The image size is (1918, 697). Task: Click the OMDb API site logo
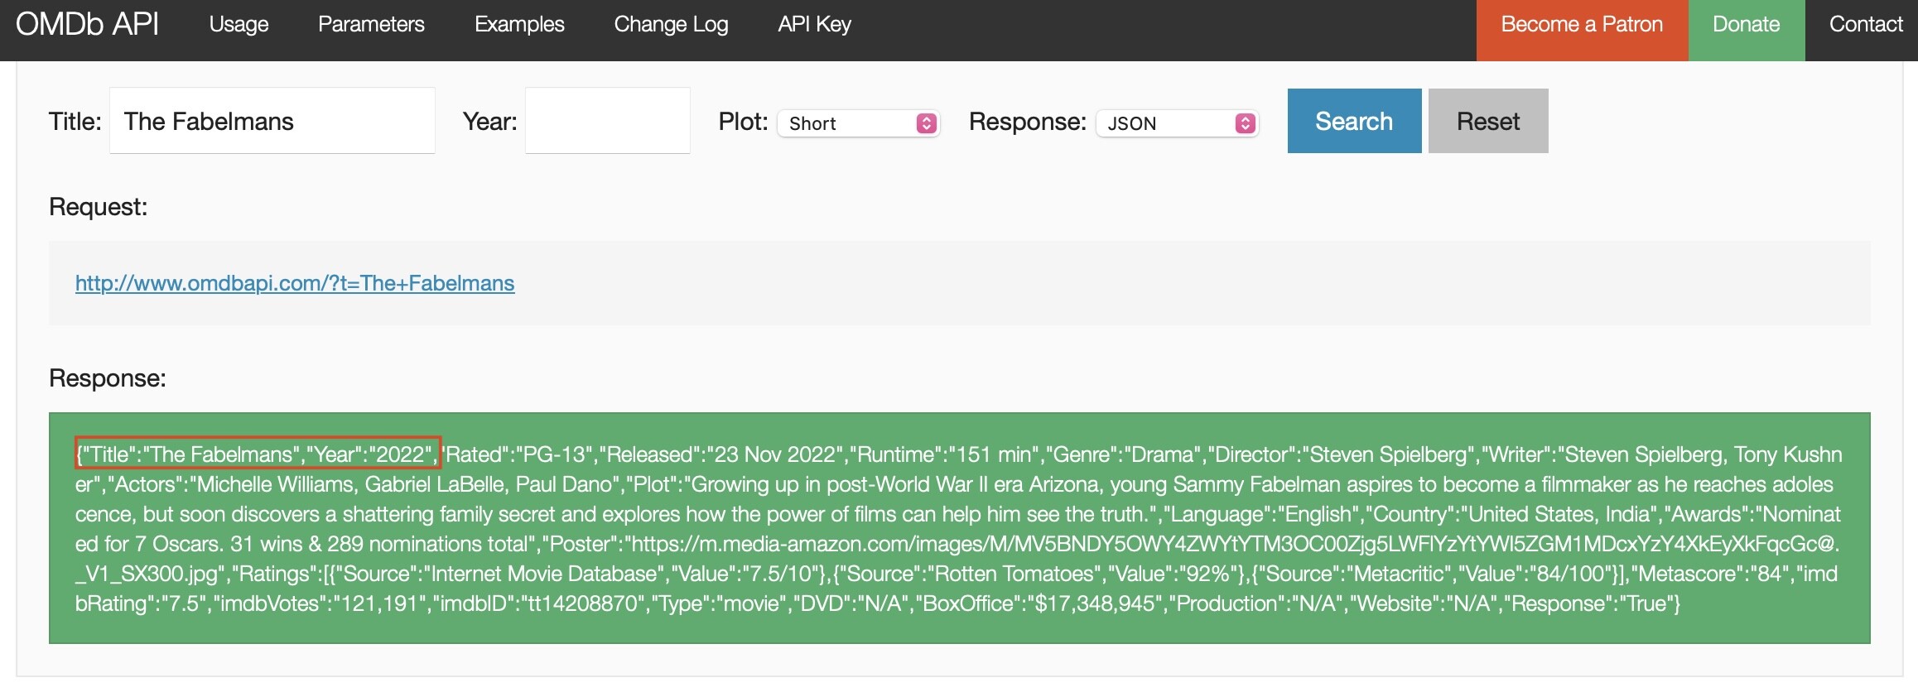[87, 25]
